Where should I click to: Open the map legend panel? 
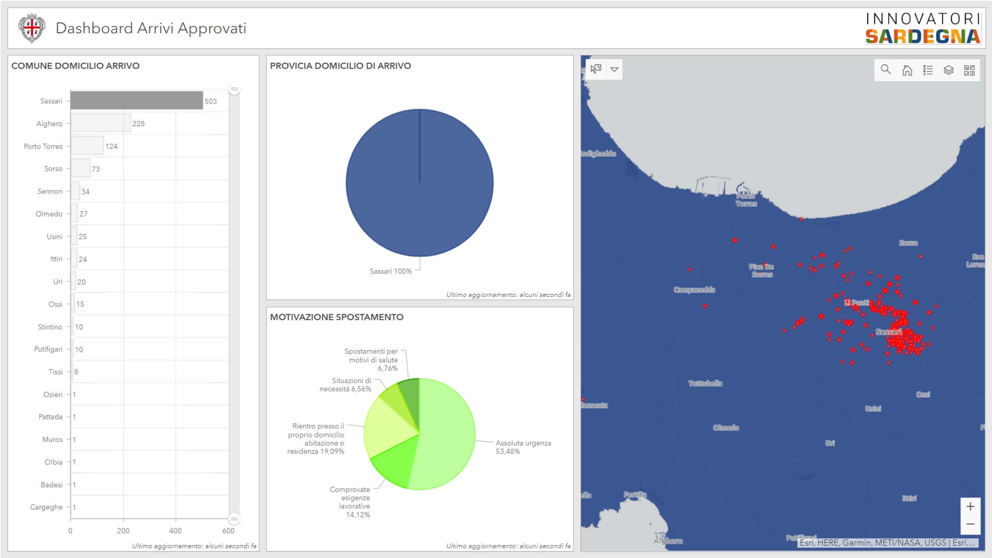(928, 70)
